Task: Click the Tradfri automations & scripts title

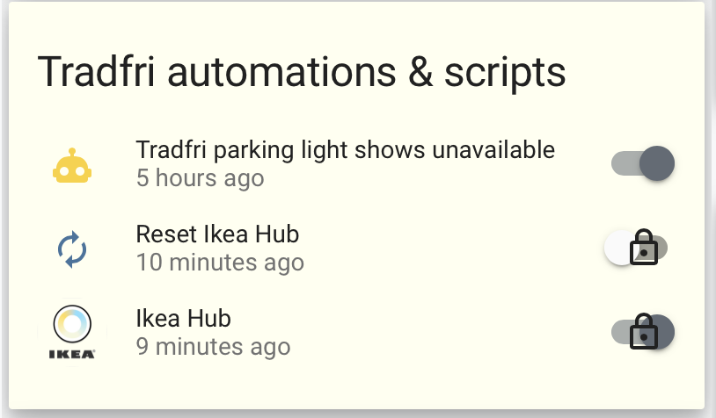Action: 302,72
